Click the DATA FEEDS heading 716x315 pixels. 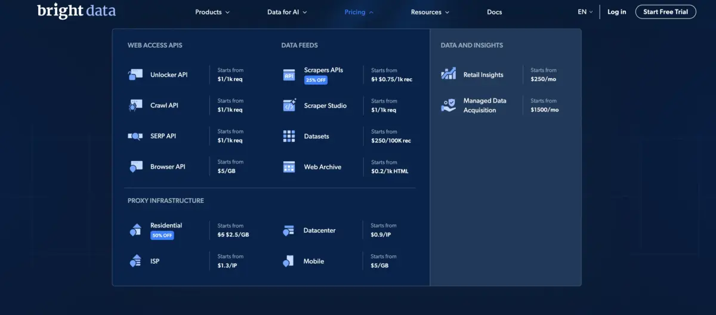point(300,45)
